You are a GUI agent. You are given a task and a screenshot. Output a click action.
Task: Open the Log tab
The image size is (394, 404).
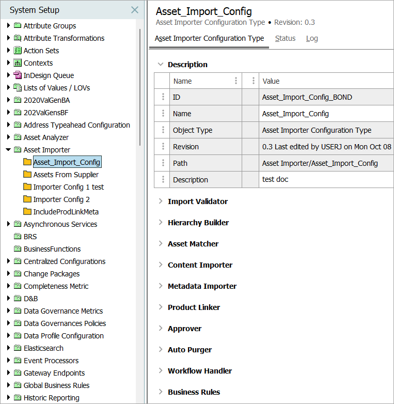pyautogui.click(x=312, y=38)
